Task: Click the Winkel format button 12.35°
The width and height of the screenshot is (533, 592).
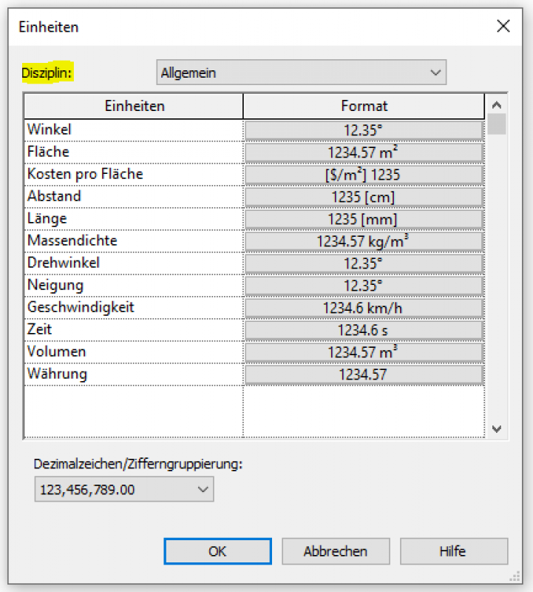Action: click(x=363, y=130)
